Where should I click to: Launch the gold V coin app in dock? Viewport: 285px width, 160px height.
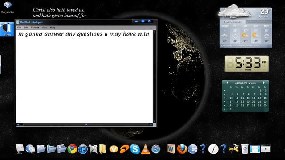(114, 149)
